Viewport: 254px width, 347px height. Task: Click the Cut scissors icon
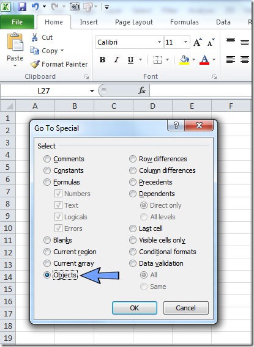[x=34, y=37]
